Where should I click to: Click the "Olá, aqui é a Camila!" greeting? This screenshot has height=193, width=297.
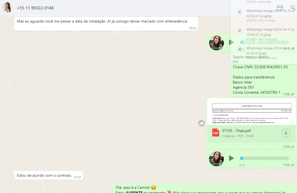pyautogui.click(x=133, y=188)
